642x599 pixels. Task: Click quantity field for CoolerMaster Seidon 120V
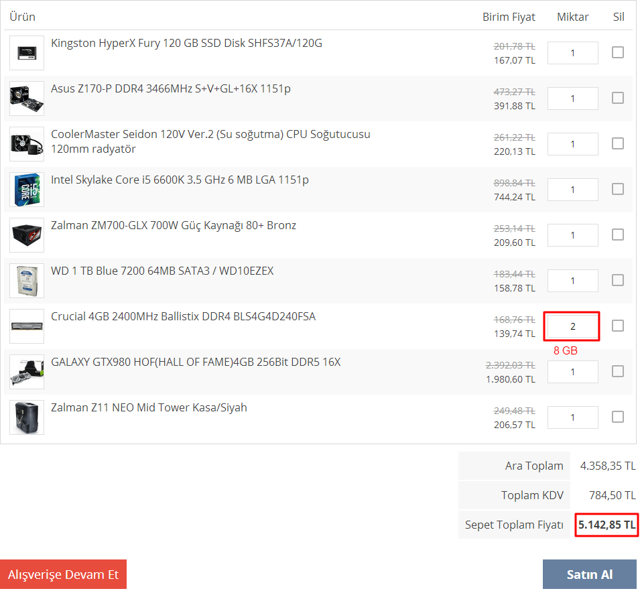[573, 144]
